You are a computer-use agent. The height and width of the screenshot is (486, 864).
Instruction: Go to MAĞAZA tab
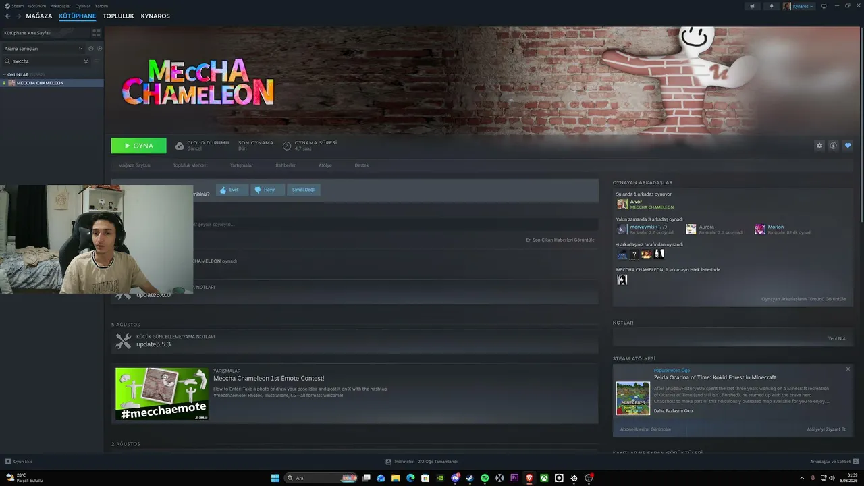pyautogui.click(x=39, y=16)
